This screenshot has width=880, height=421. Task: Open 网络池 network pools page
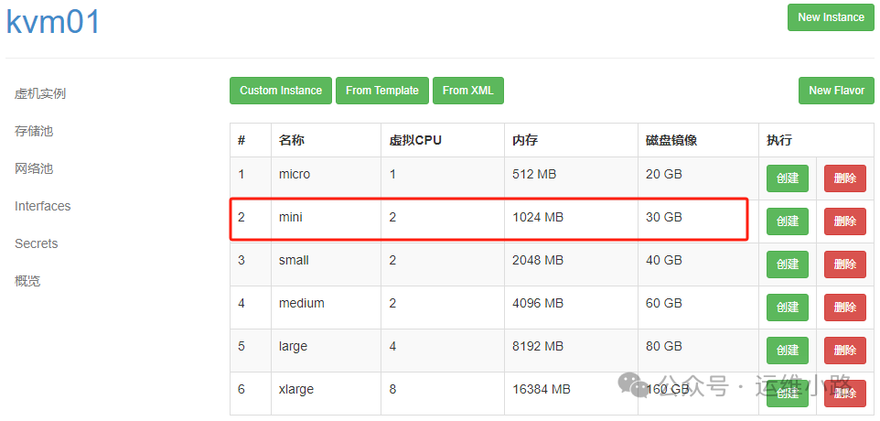34,168
